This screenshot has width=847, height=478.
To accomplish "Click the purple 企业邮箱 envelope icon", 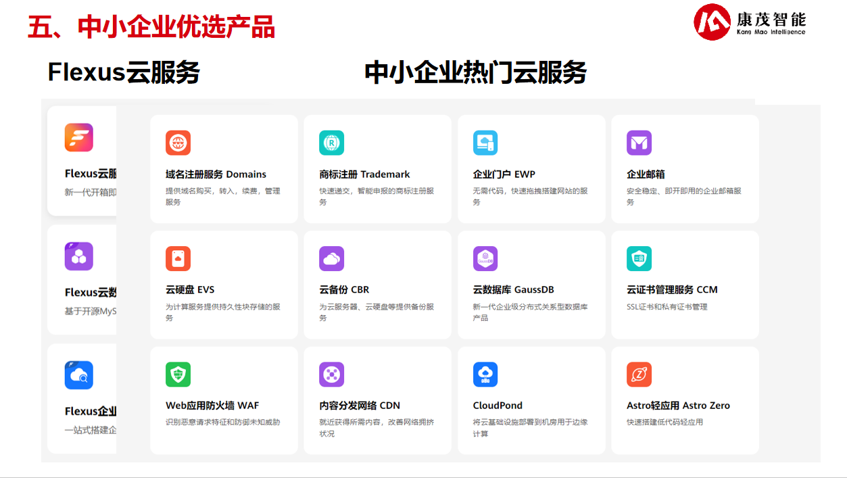I will coord(639,143).
